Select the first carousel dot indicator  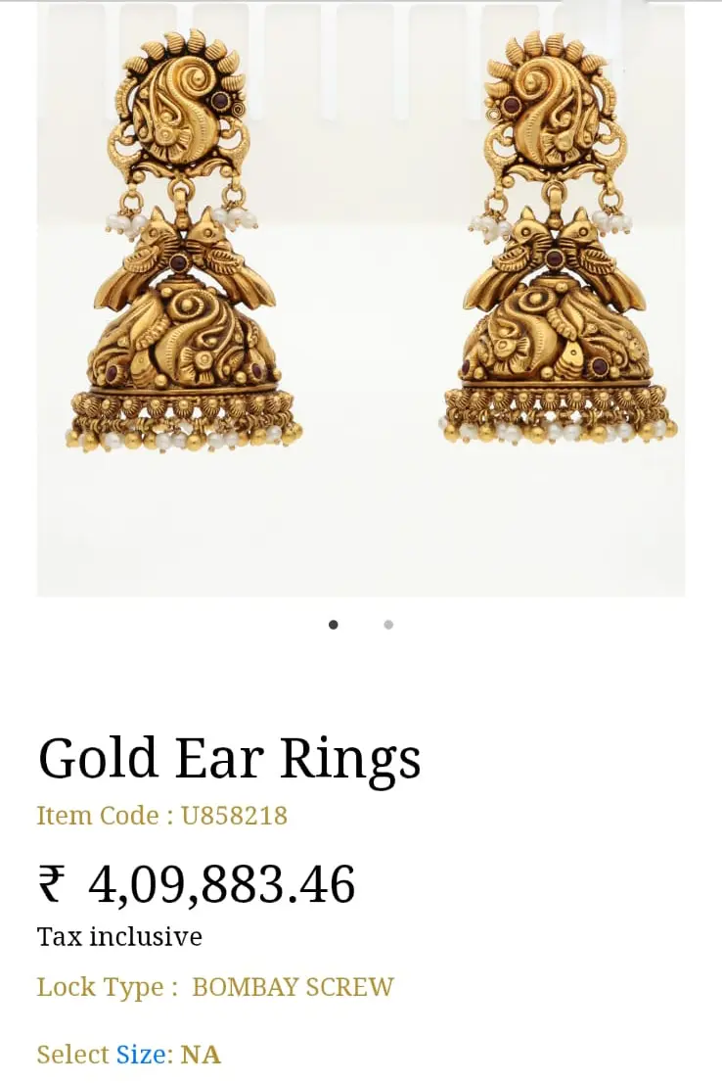[334, 625]
